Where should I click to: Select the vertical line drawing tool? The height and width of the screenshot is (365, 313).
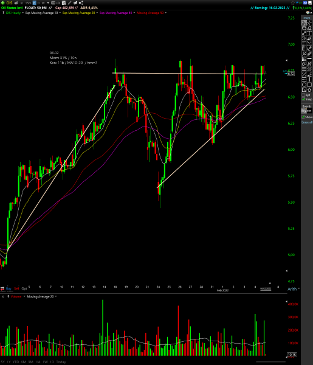pos(309,79)
